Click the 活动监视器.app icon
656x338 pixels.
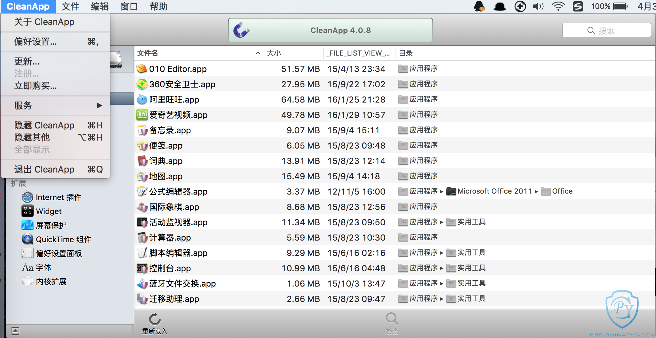pyautogui.click(x=142, y=222)
